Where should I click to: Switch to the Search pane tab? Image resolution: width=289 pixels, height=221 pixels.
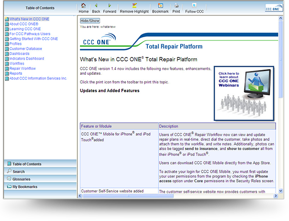point(40,171)
